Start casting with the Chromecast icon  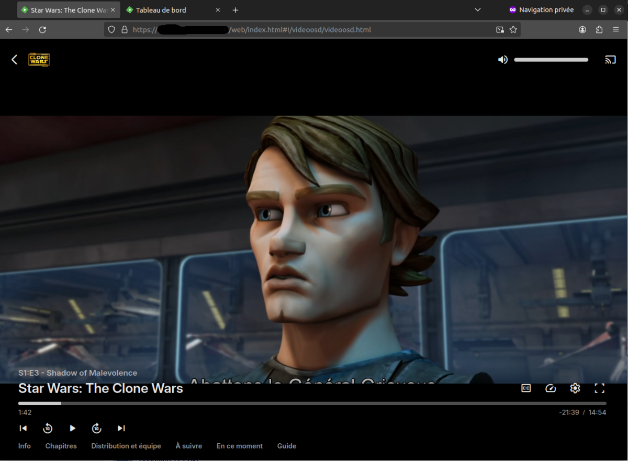click(x=610, y=59)
